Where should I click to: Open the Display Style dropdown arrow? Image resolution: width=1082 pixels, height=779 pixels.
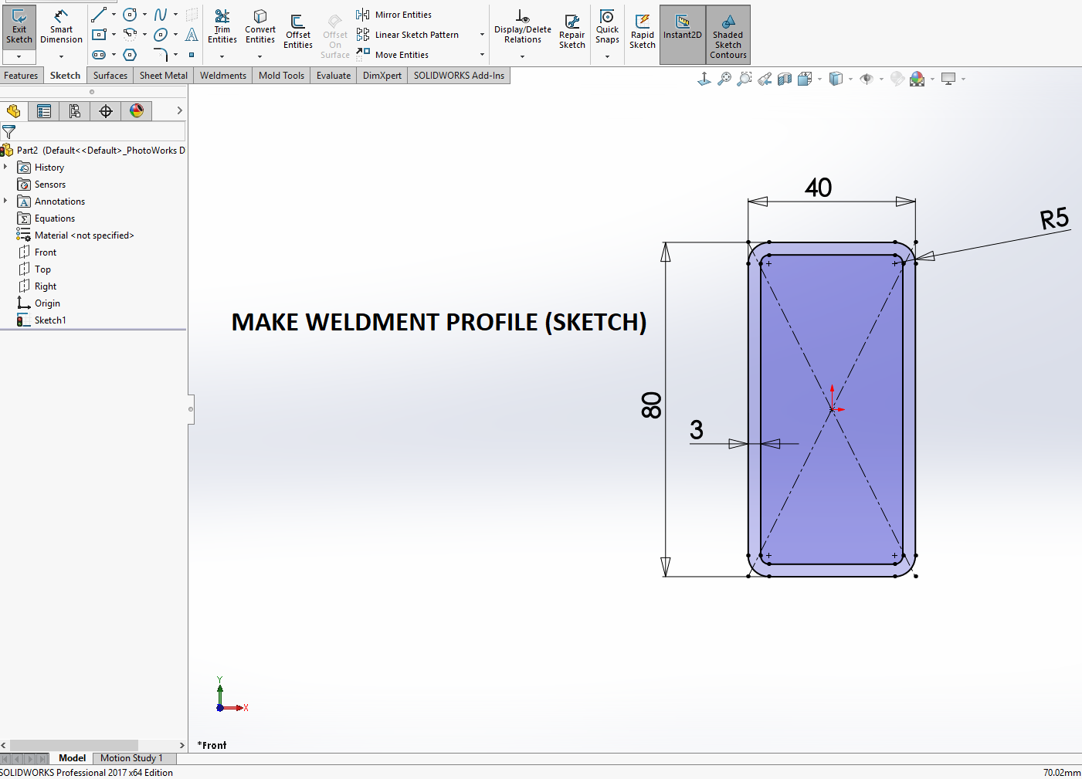(x=850, y=78)
